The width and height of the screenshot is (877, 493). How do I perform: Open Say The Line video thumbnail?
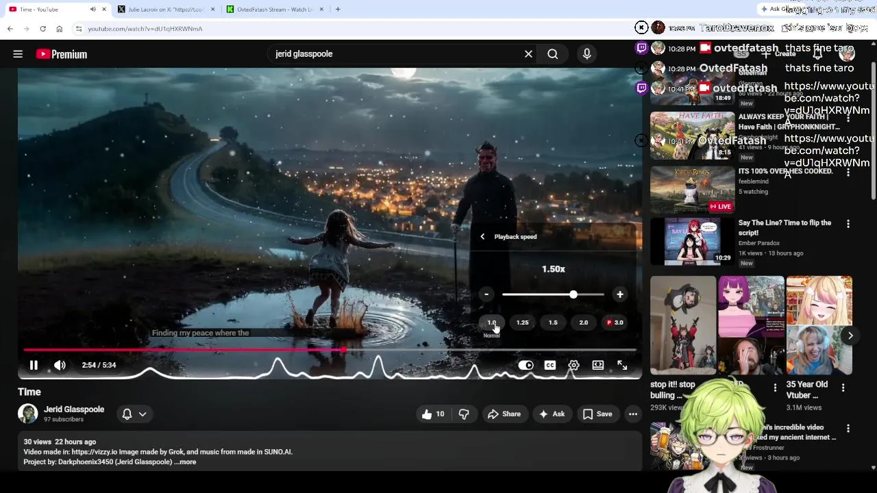tap(692, 242)
